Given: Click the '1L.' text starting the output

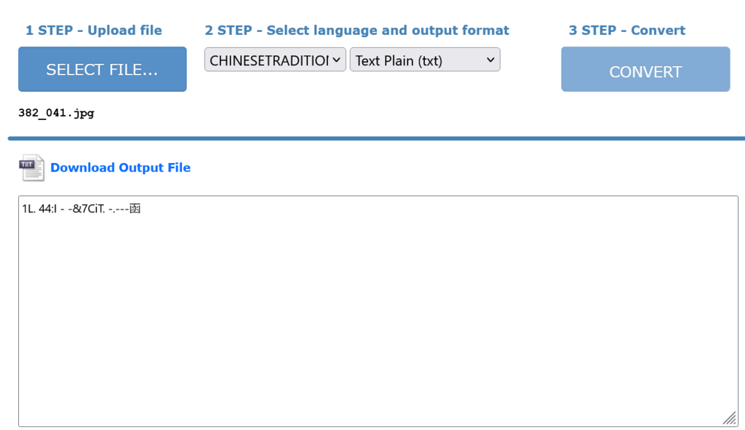Looking at the screenshot, I should (x=28, y=209).
